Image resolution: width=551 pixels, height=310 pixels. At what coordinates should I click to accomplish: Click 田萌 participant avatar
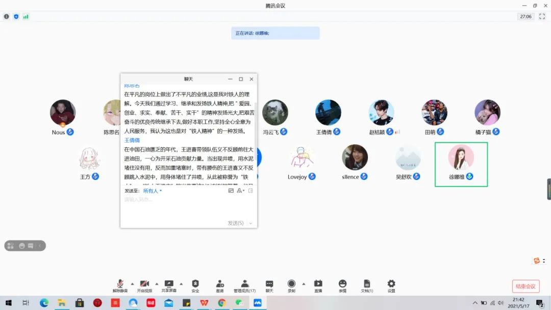[x=434, y=112]
